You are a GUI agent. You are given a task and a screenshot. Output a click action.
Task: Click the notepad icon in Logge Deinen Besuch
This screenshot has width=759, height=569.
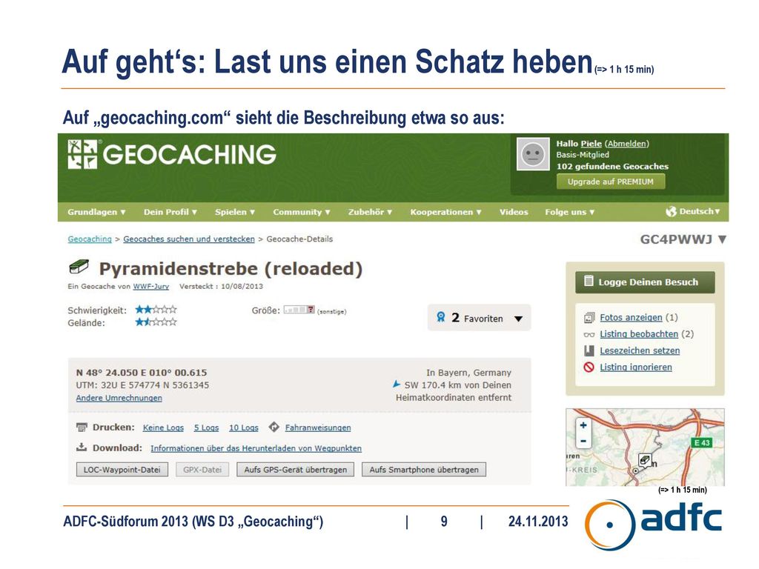click(x=589, y=281)
